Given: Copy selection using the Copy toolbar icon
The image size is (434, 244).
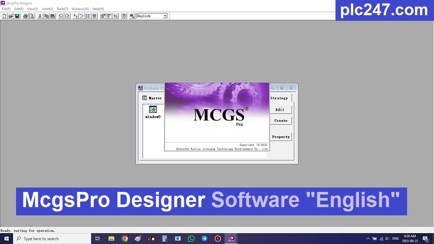Looking at the screenshot, I should point(46,16).
